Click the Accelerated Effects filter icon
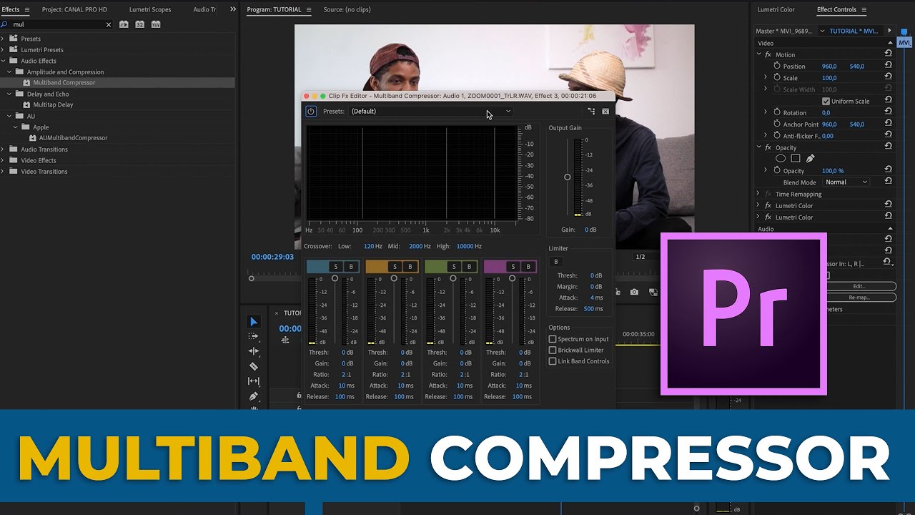 (x=124, y=24)
